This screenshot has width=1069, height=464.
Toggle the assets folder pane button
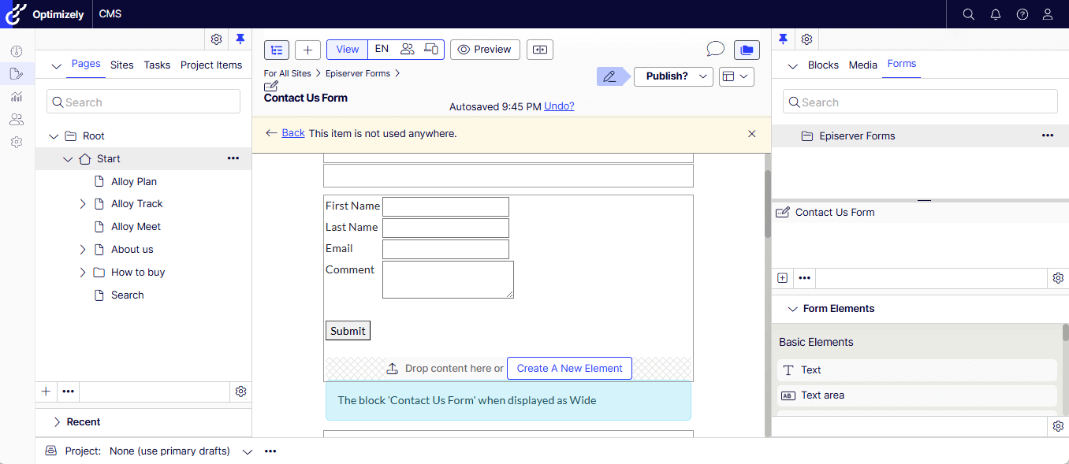point(747,50)
